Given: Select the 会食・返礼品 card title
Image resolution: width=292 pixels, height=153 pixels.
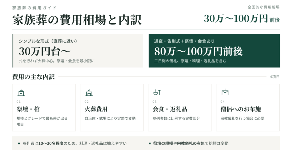Looking at the screenshot, I should point(170,109).
